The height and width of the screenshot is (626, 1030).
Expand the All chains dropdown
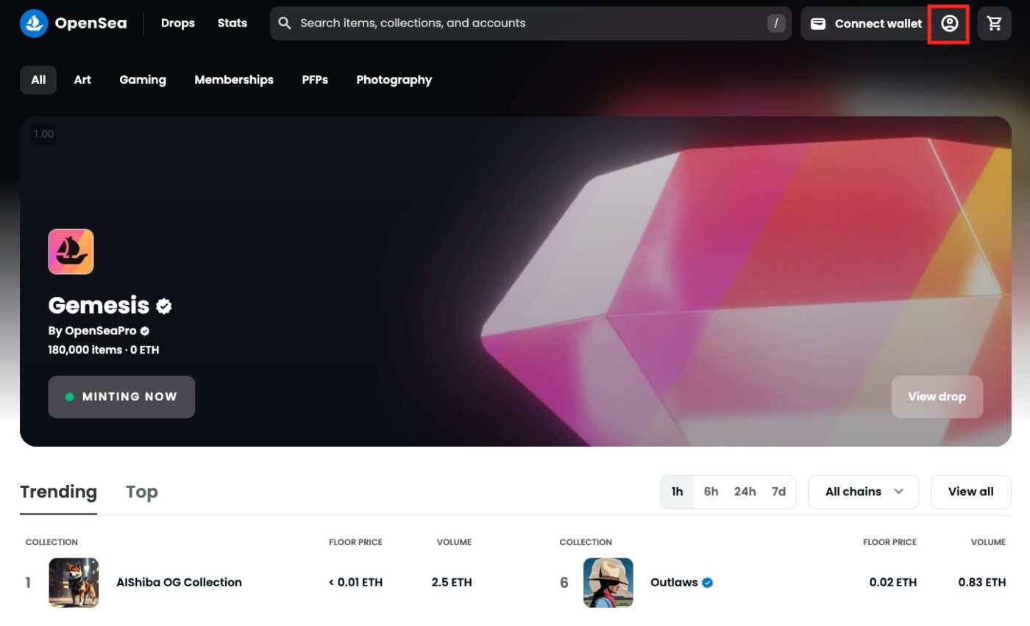pyautogui.click(x=863, y=492)
